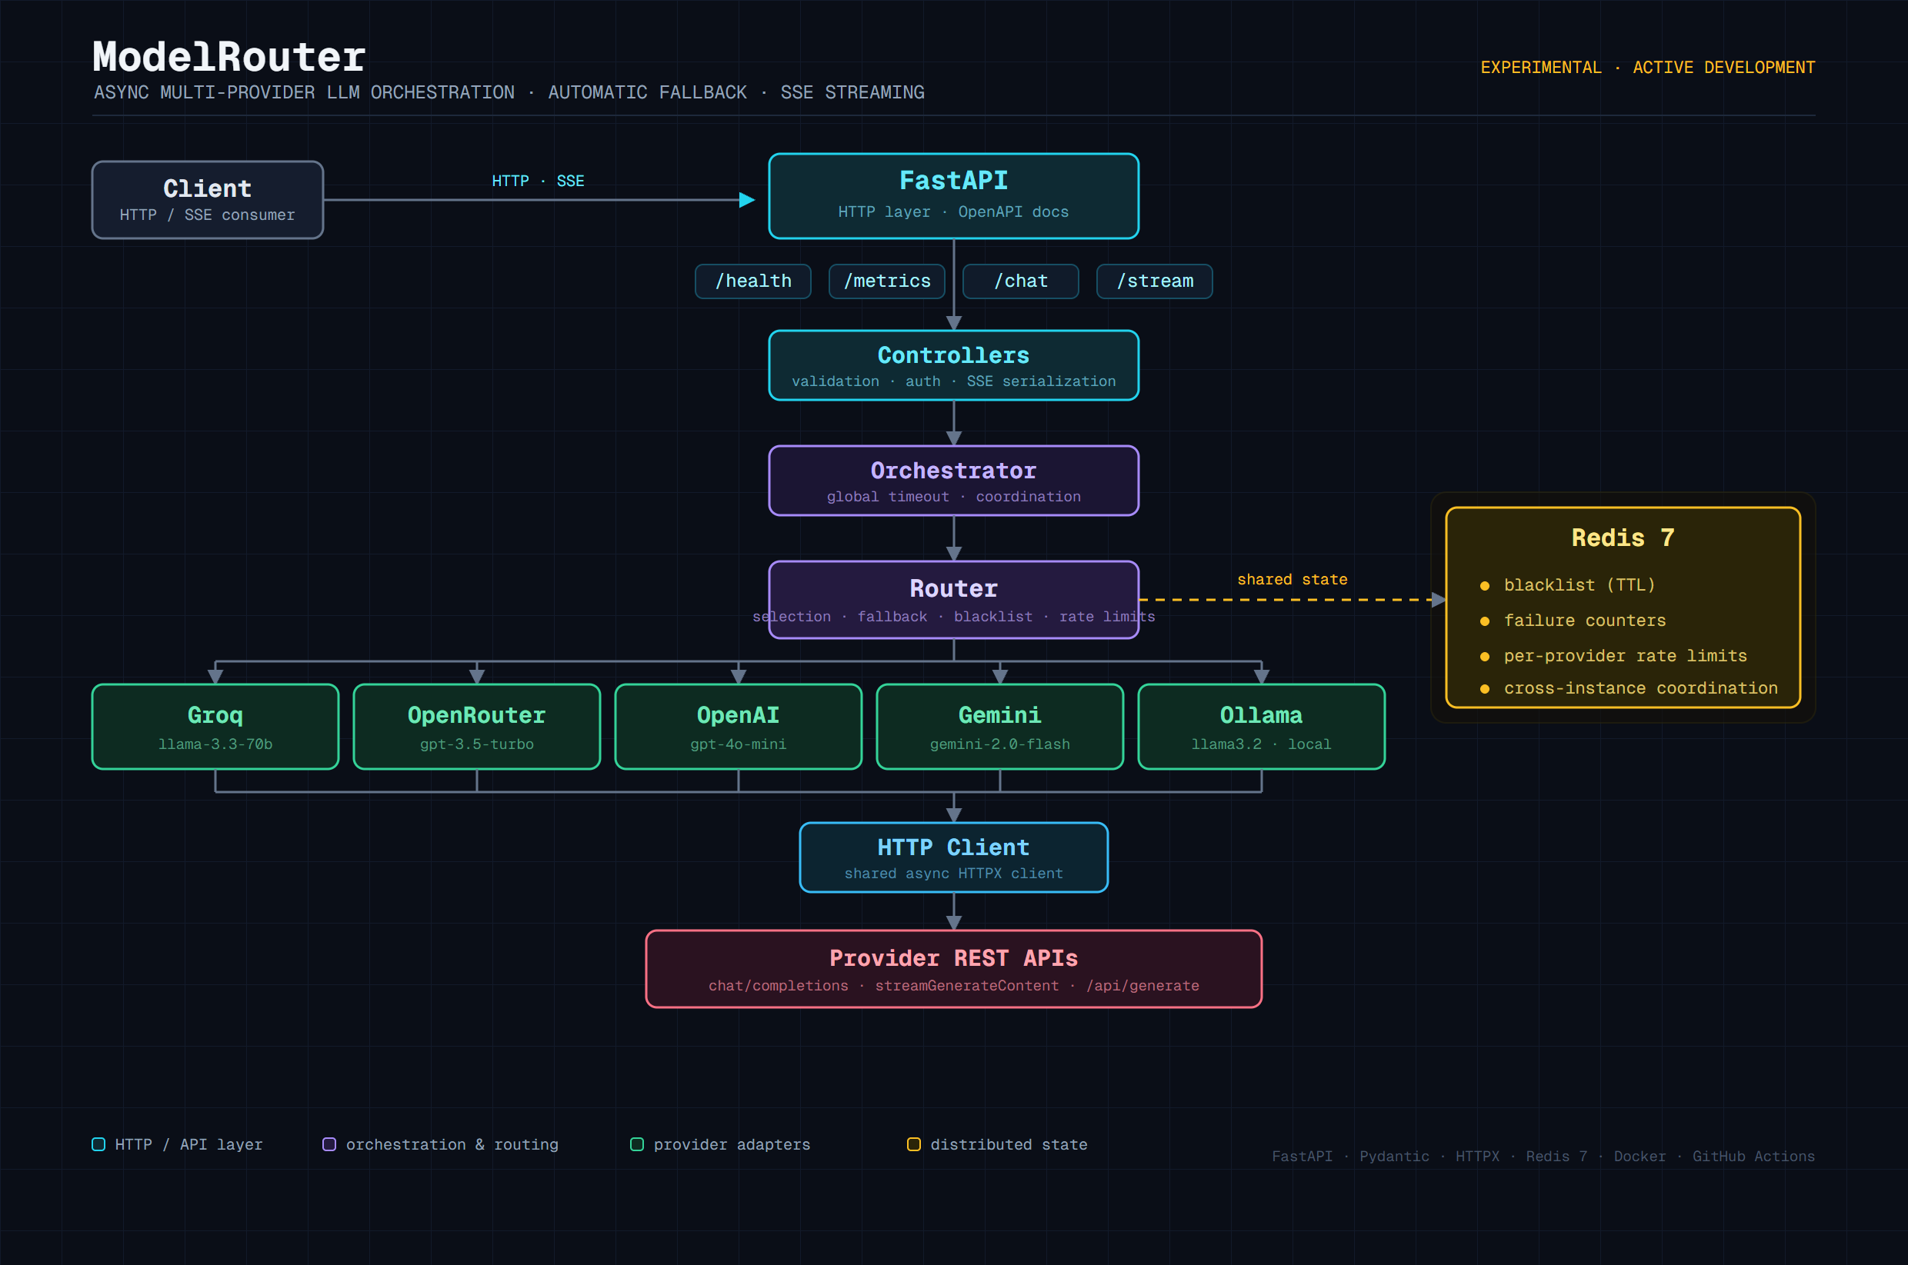
Task: Click 'global timeout · coordination' text
Action: (953, 496)
